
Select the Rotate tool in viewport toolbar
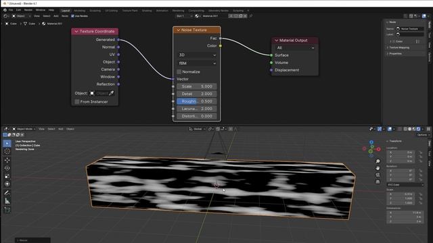(7, 168)
